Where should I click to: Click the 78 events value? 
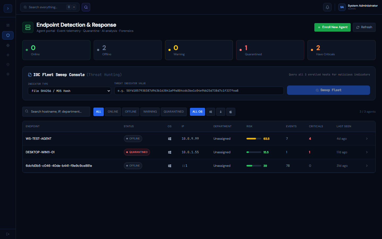tap(288, 166)
